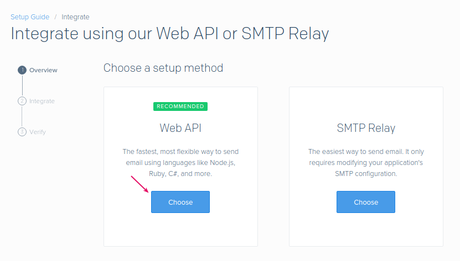Viewport: 460px width, 261px height.
Task: Click the Setup Guide breadcrumb link
Action: pyautogui.click(x=30, y=17)
